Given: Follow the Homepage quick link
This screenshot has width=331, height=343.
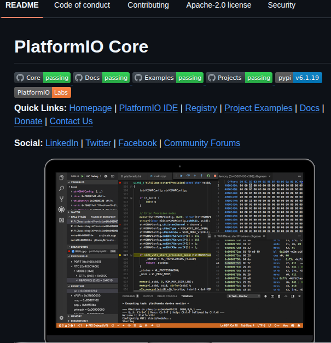Looking at the screenshot, I should click(90, 108).
